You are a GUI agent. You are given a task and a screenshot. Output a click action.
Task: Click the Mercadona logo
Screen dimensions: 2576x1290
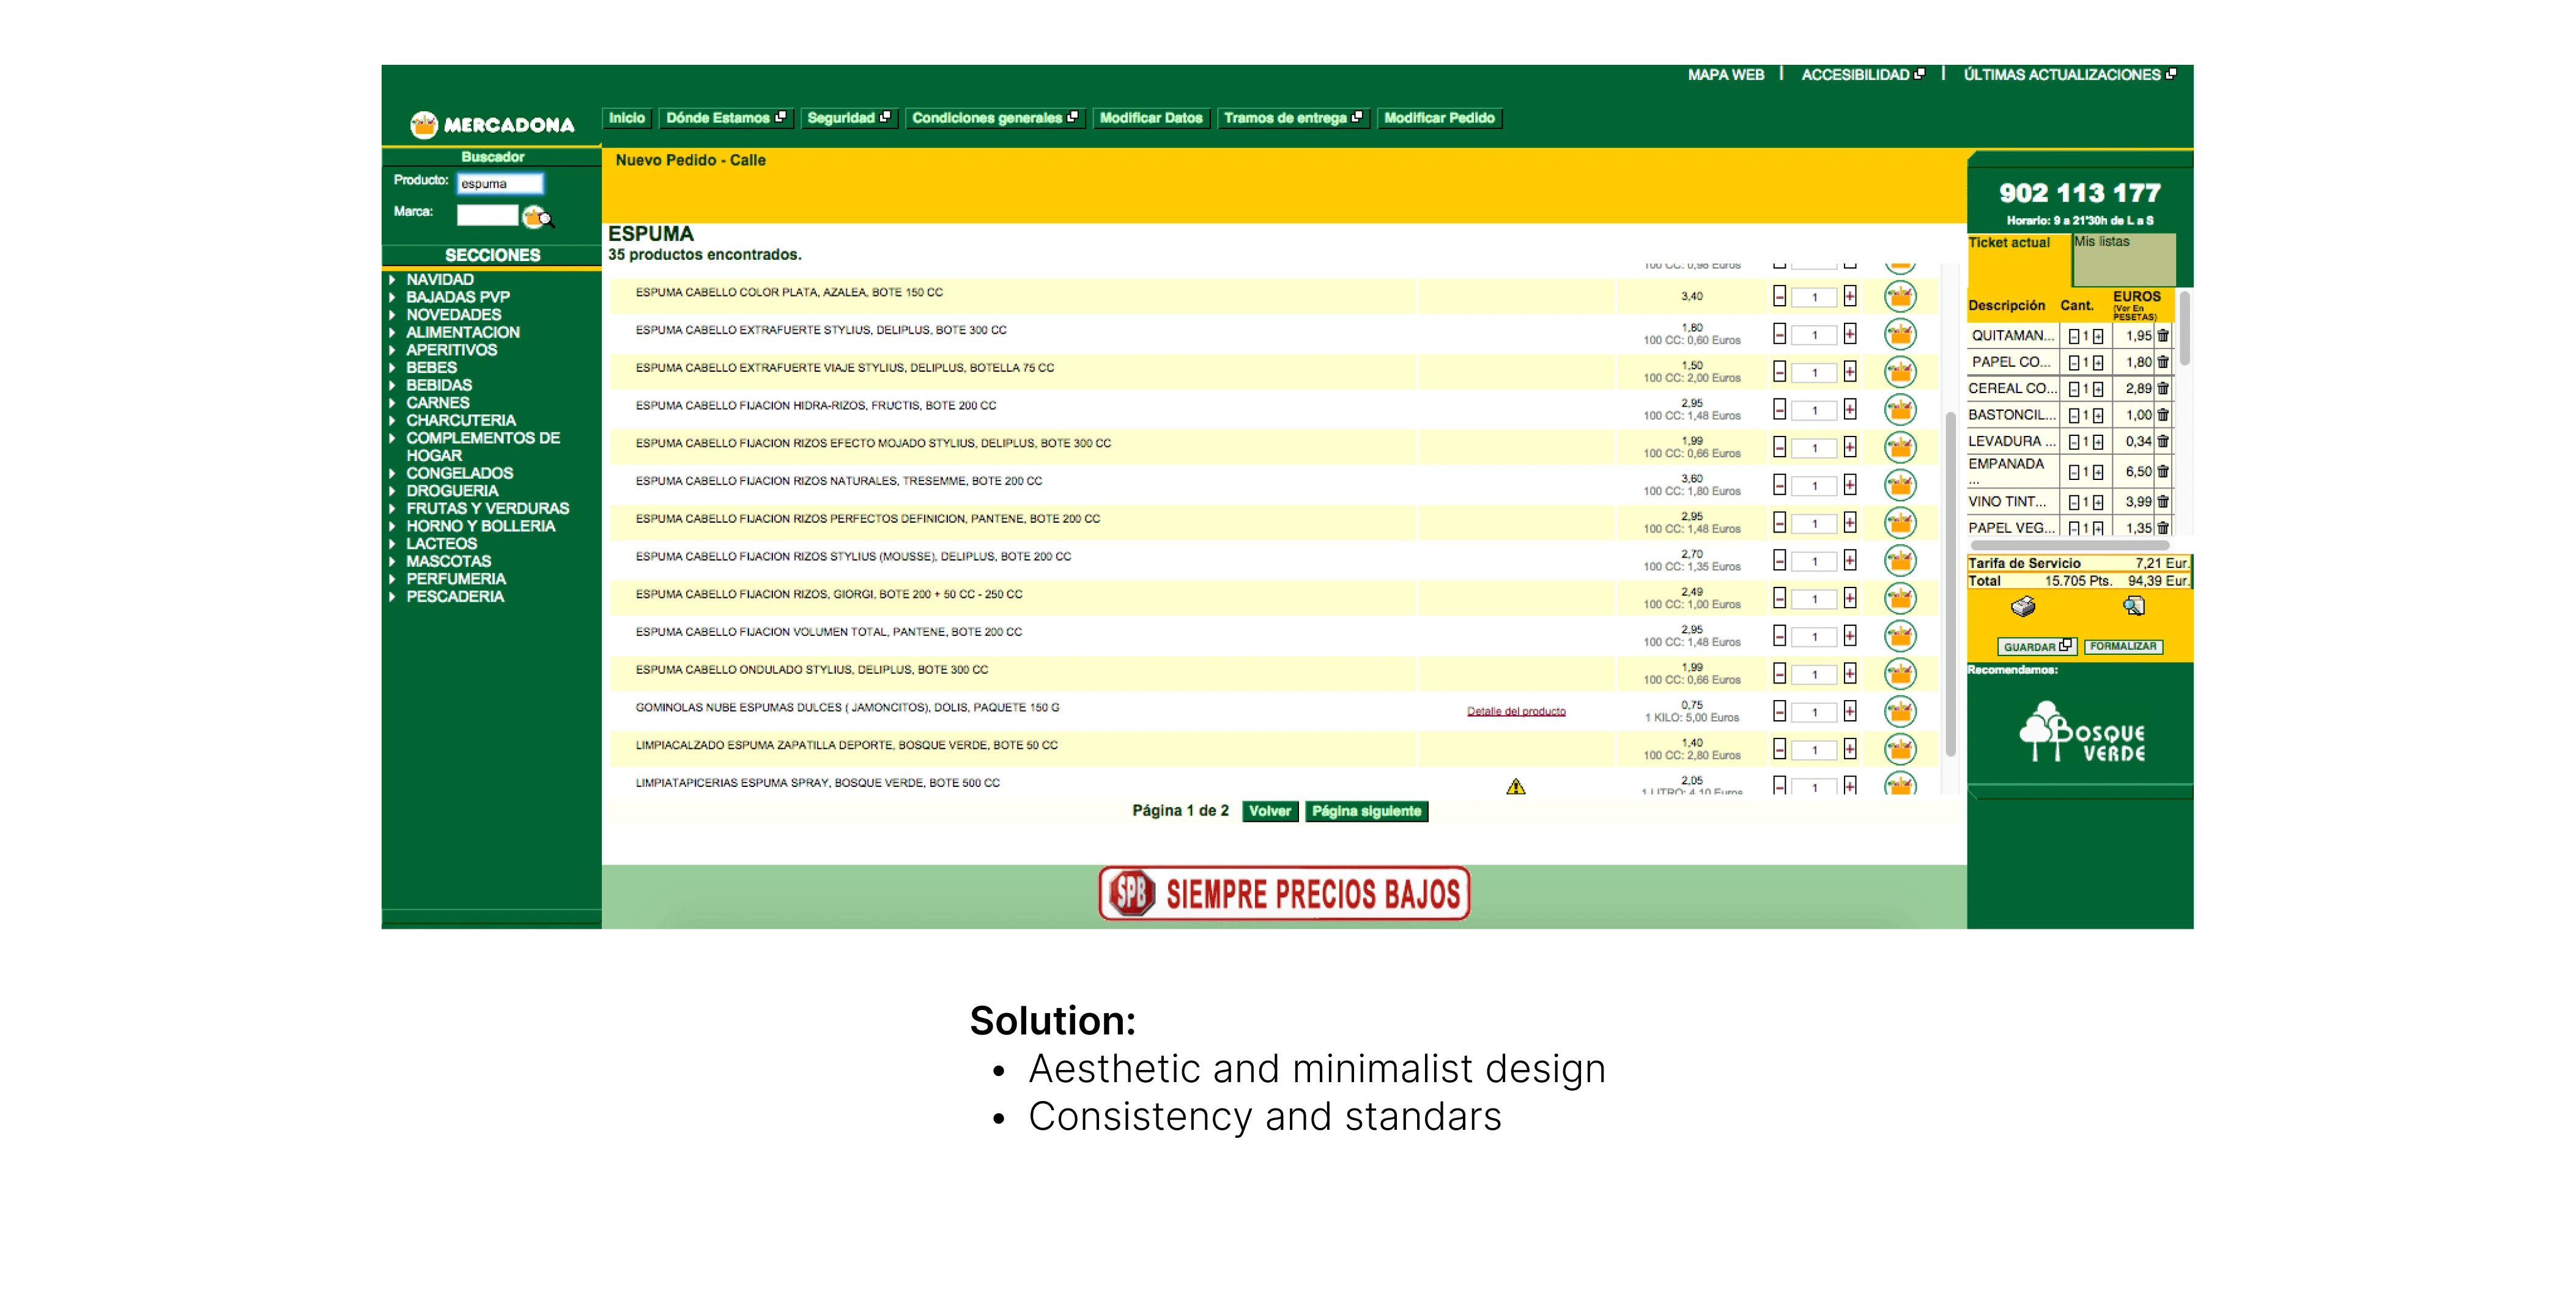click(x=492, y=124)
